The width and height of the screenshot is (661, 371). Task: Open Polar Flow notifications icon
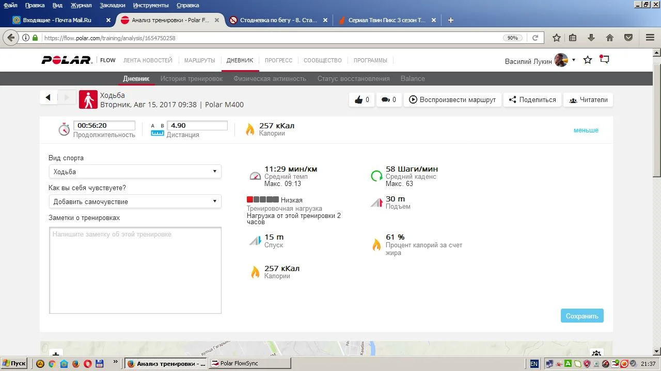click(x=604, y=59)
